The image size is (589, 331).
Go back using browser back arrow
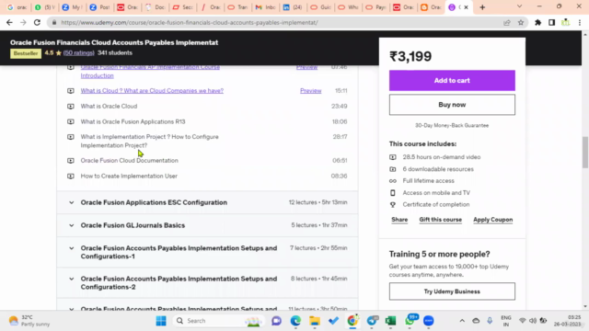(9, 22)
